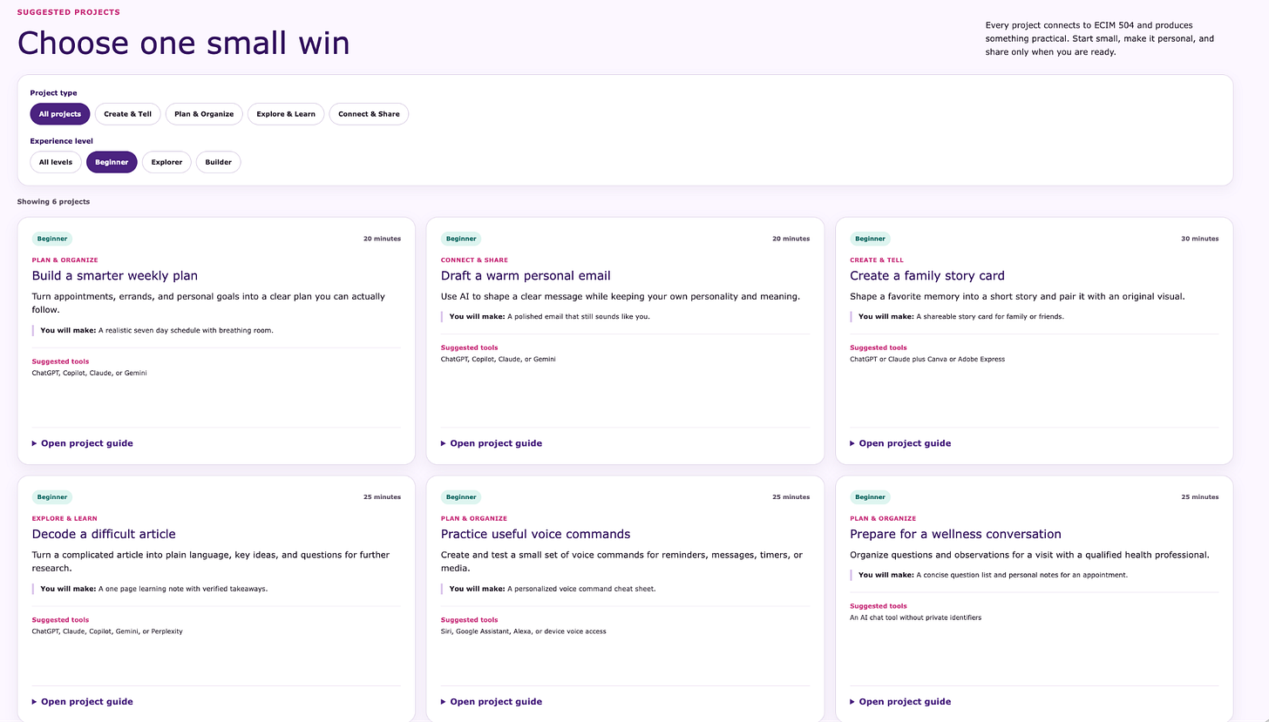Choose the Explorer experience level
This screenshot has height=722, width=1269.
pyautogui.click(x=166, y=162)
